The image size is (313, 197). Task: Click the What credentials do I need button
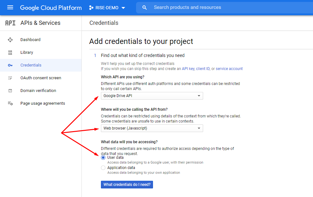point(127,185)
